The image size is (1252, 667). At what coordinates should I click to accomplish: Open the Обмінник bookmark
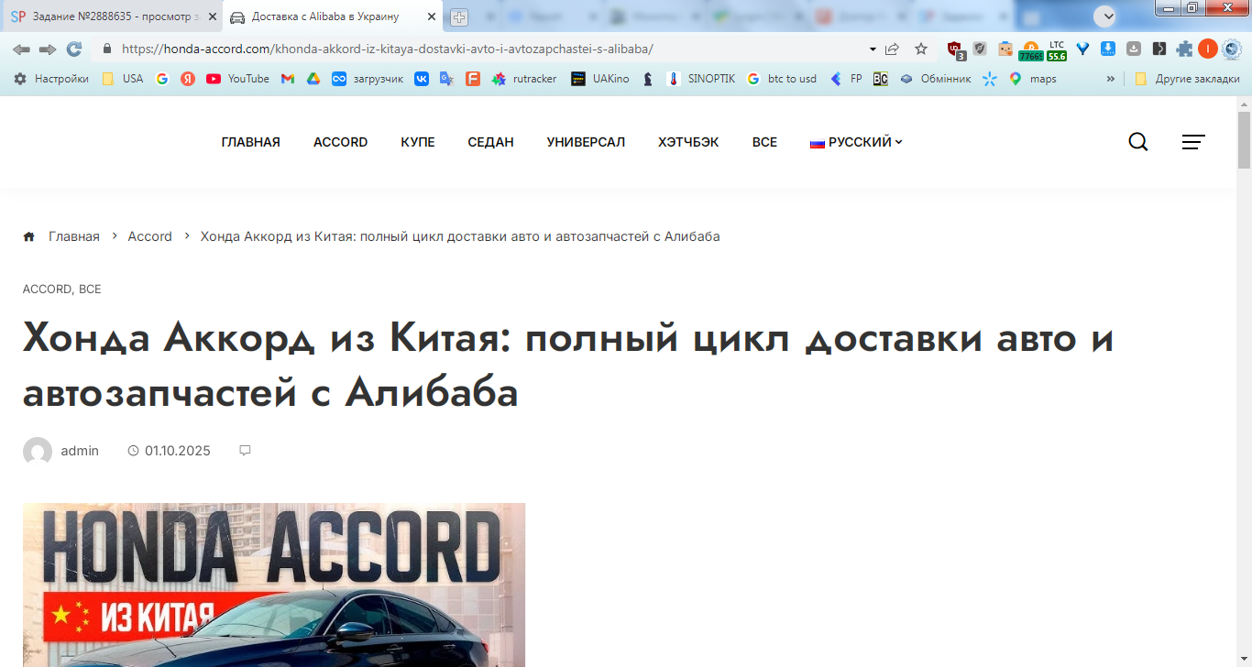pyautogui.click(x=936, y=79)
